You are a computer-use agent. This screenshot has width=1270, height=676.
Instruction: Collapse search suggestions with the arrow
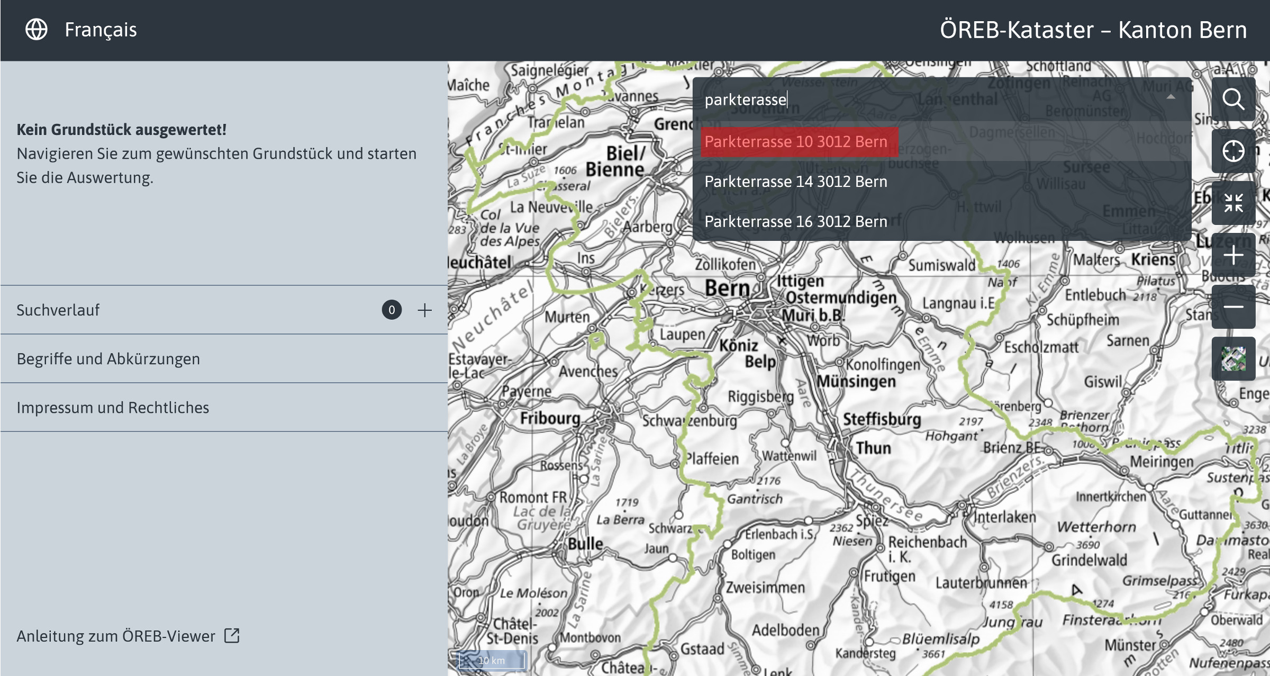1171,97
